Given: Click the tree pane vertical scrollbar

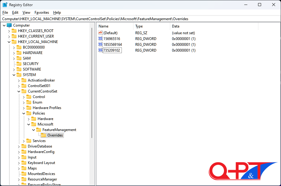Looking at the screenshot, I should click(x=92, y=92).
